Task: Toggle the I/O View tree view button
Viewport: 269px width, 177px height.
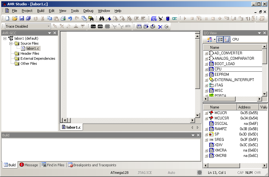Action: tap(220, 39)
